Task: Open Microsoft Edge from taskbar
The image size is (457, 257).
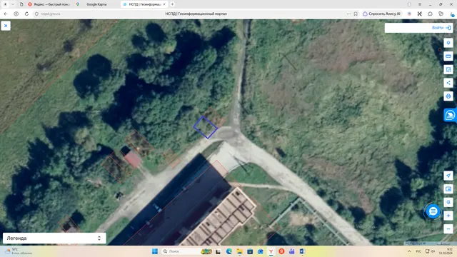Action: click(x=228, y=251)
